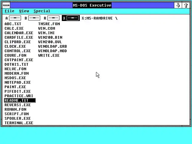
Task: Select MSDOS.EXE file
Action: tap(15, 78)
